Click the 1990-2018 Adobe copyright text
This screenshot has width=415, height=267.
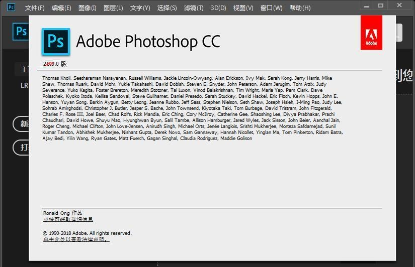[x=87, y=233]
